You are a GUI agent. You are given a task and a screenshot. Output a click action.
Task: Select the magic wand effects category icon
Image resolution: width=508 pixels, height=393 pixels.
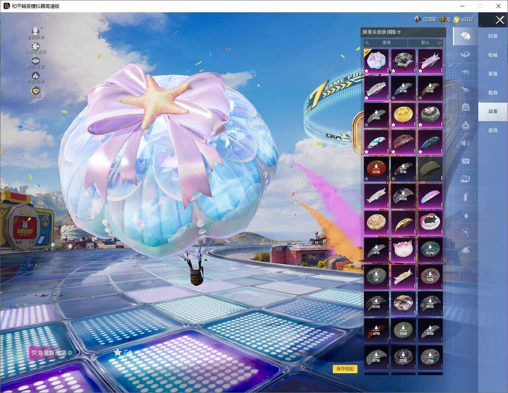pyautogui.click(x=465, y=233)
